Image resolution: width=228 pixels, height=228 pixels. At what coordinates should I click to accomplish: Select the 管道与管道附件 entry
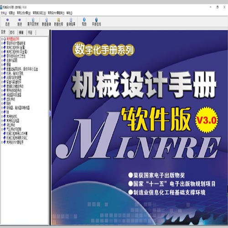(14, 82)
